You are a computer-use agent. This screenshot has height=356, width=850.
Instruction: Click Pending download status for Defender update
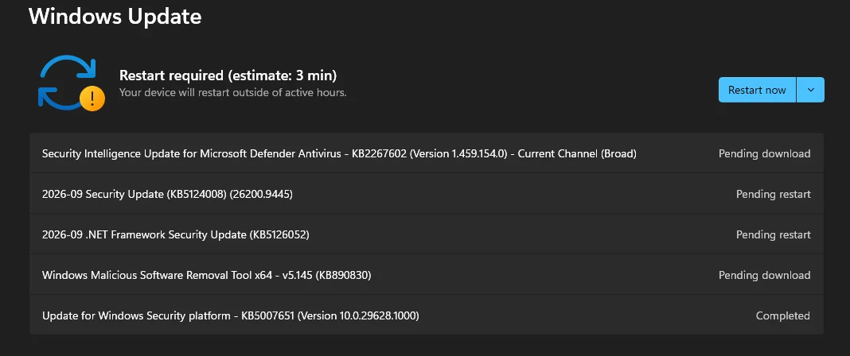point(764,153)
